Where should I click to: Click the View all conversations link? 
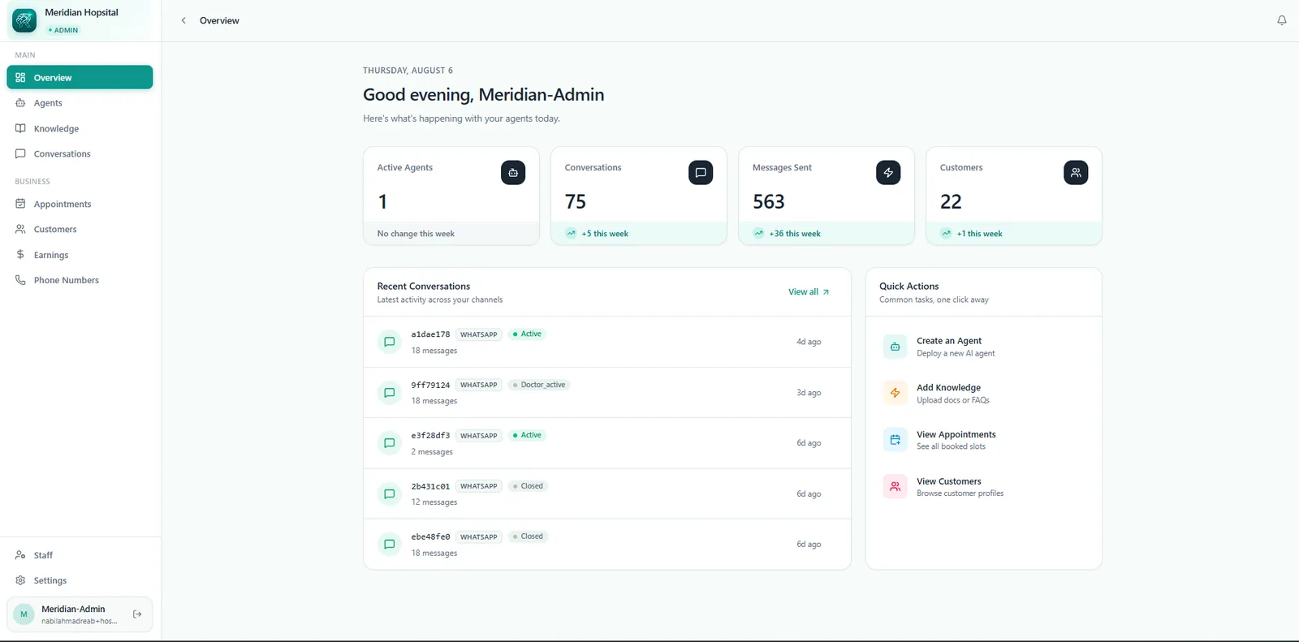(x=809, y=292)
